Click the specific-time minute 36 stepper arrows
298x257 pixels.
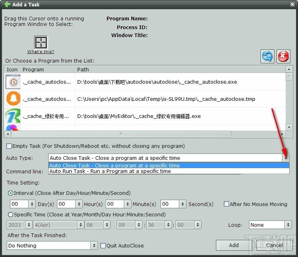(x=168, y=225)
